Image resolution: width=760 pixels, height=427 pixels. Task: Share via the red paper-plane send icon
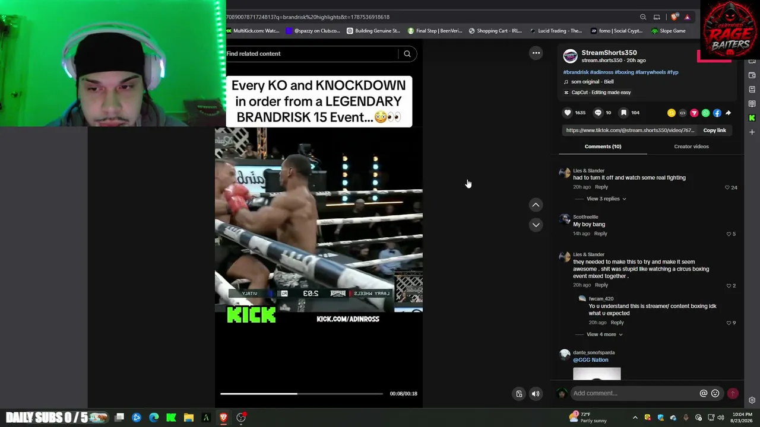[x=694, y=113]
